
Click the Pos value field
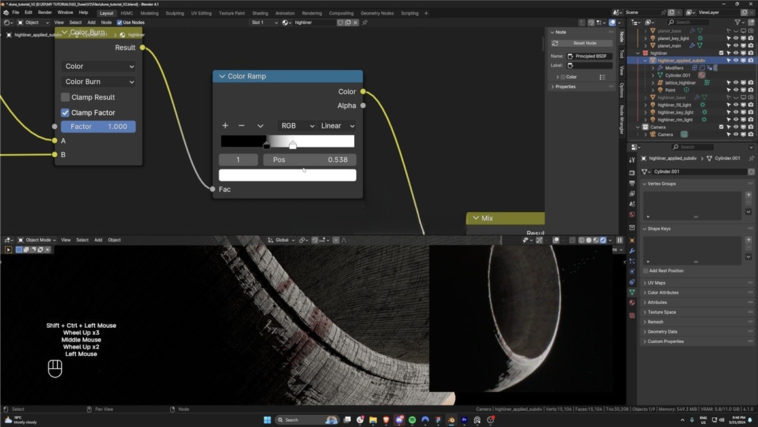(310, 159)
